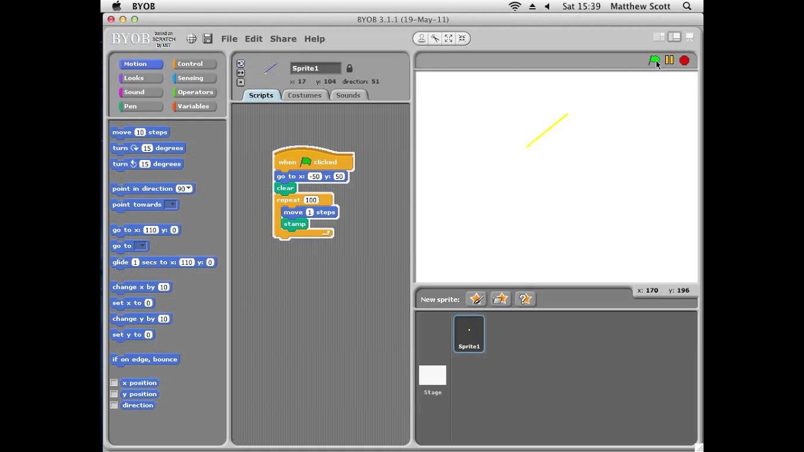This screenshot has height=452, width=804.
Task: Pause all running scripts
Action: (669, 60)
